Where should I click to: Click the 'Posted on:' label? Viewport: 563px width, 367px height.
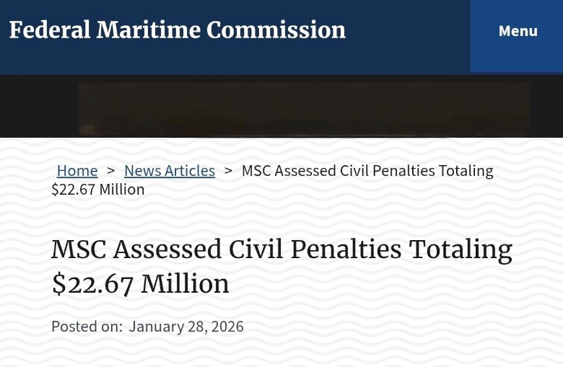click(87, 327)
